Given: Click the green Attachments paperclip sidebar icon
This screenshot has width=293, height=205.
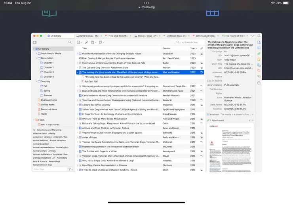Looking at the screenshot, I should (x=259, y=53).
